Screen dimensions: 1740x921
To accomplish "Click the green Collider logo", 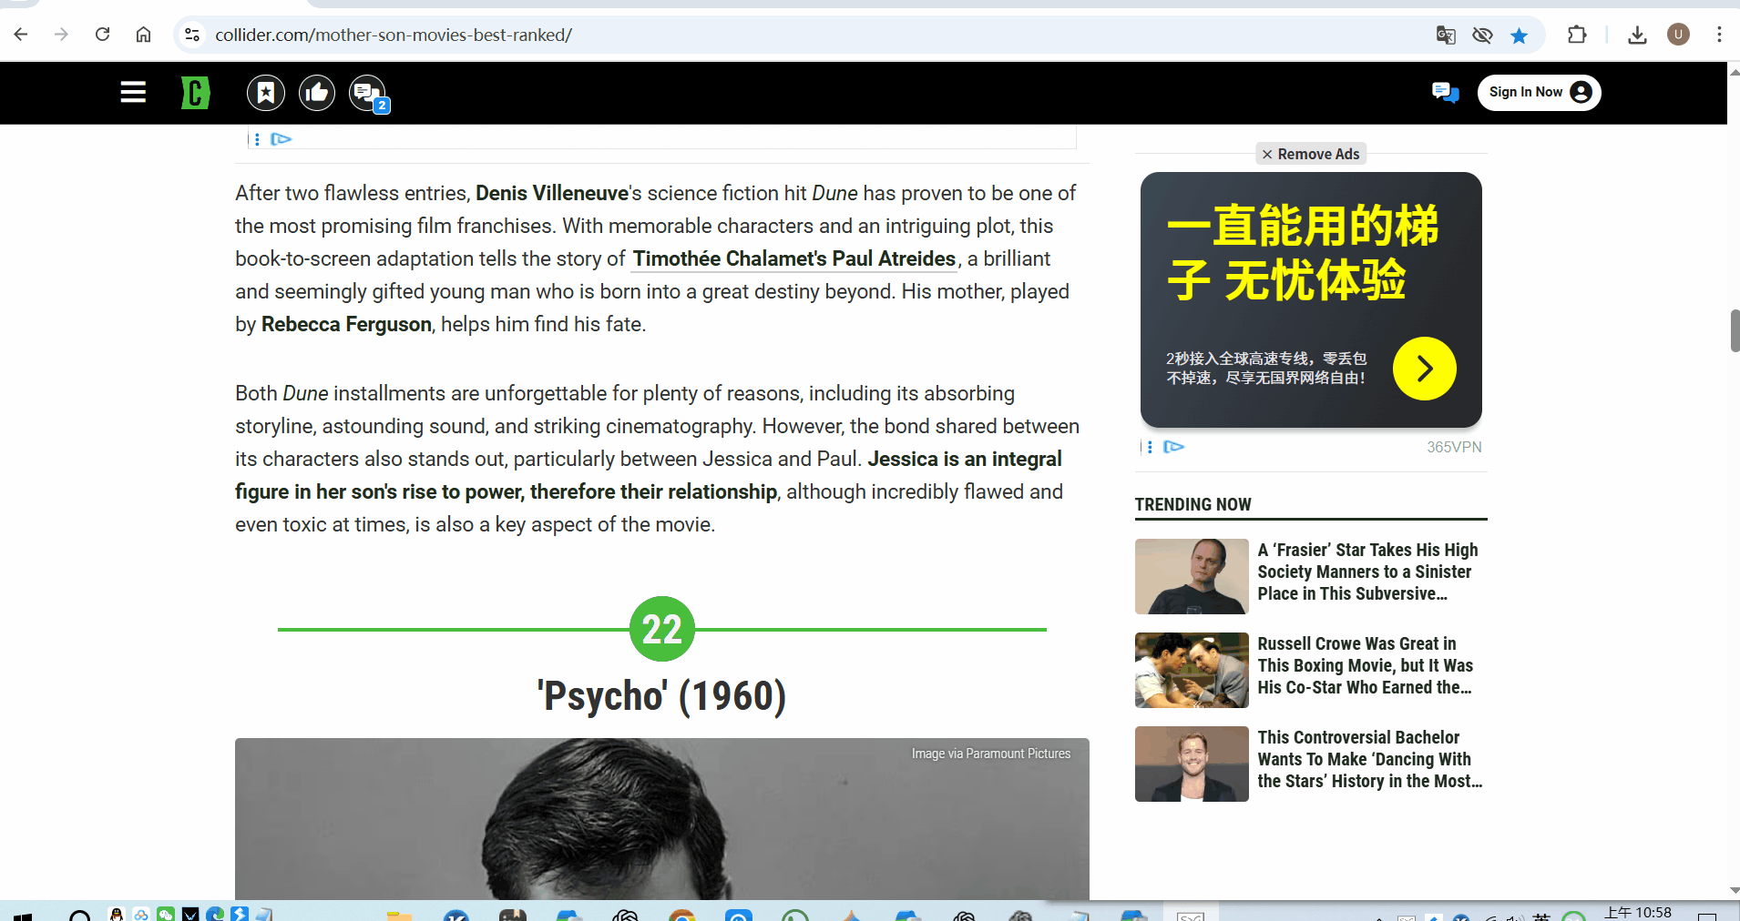I will [195, 93].
